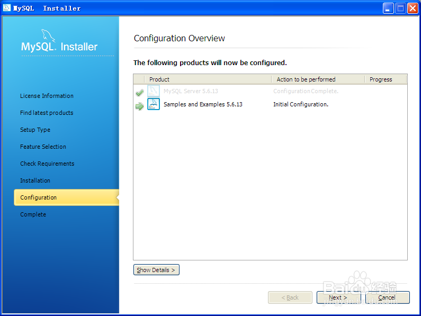This screenshot has height=316, width=421.
Task: Go to the next configuration step
Action: point(338,297)
